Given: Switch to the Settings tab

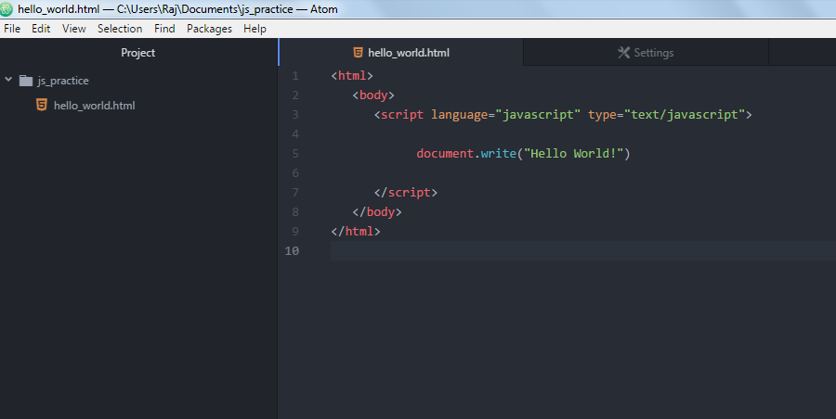Looking at the screenshot, I should pyautogui.click(x=646, y=52).
